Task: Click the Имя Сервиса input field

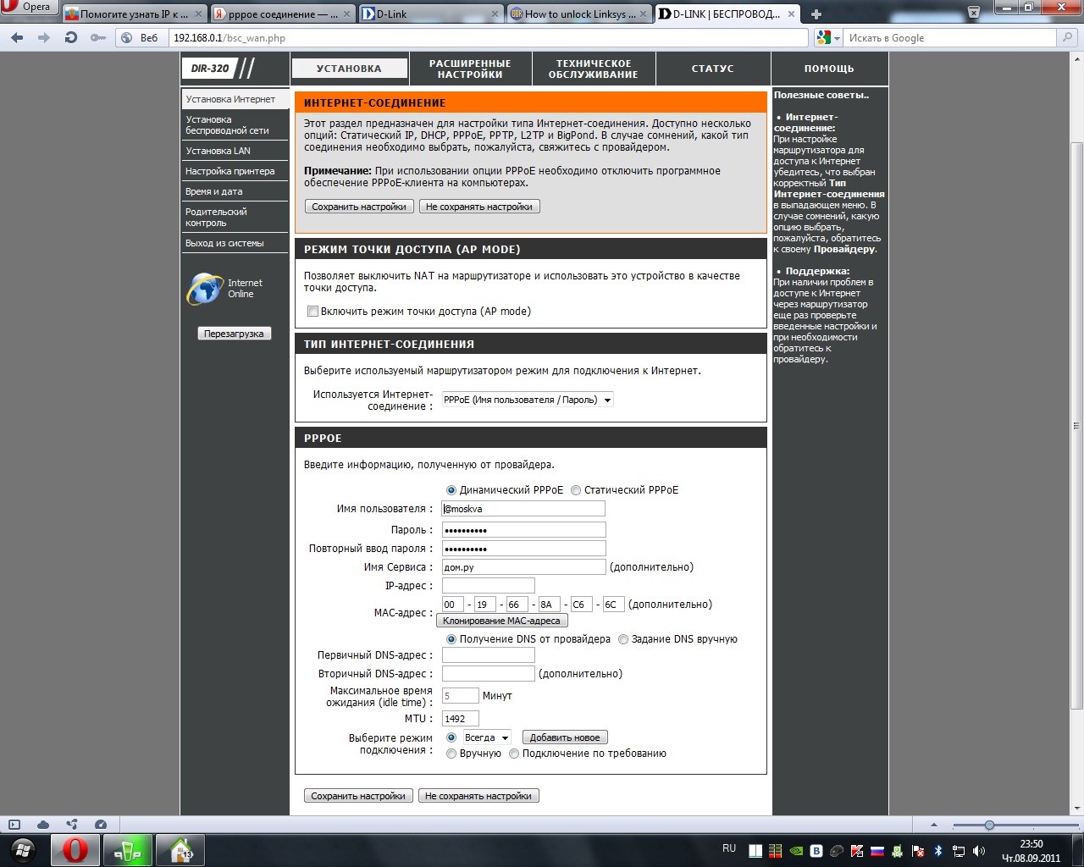Action: (x=523, y=567)
